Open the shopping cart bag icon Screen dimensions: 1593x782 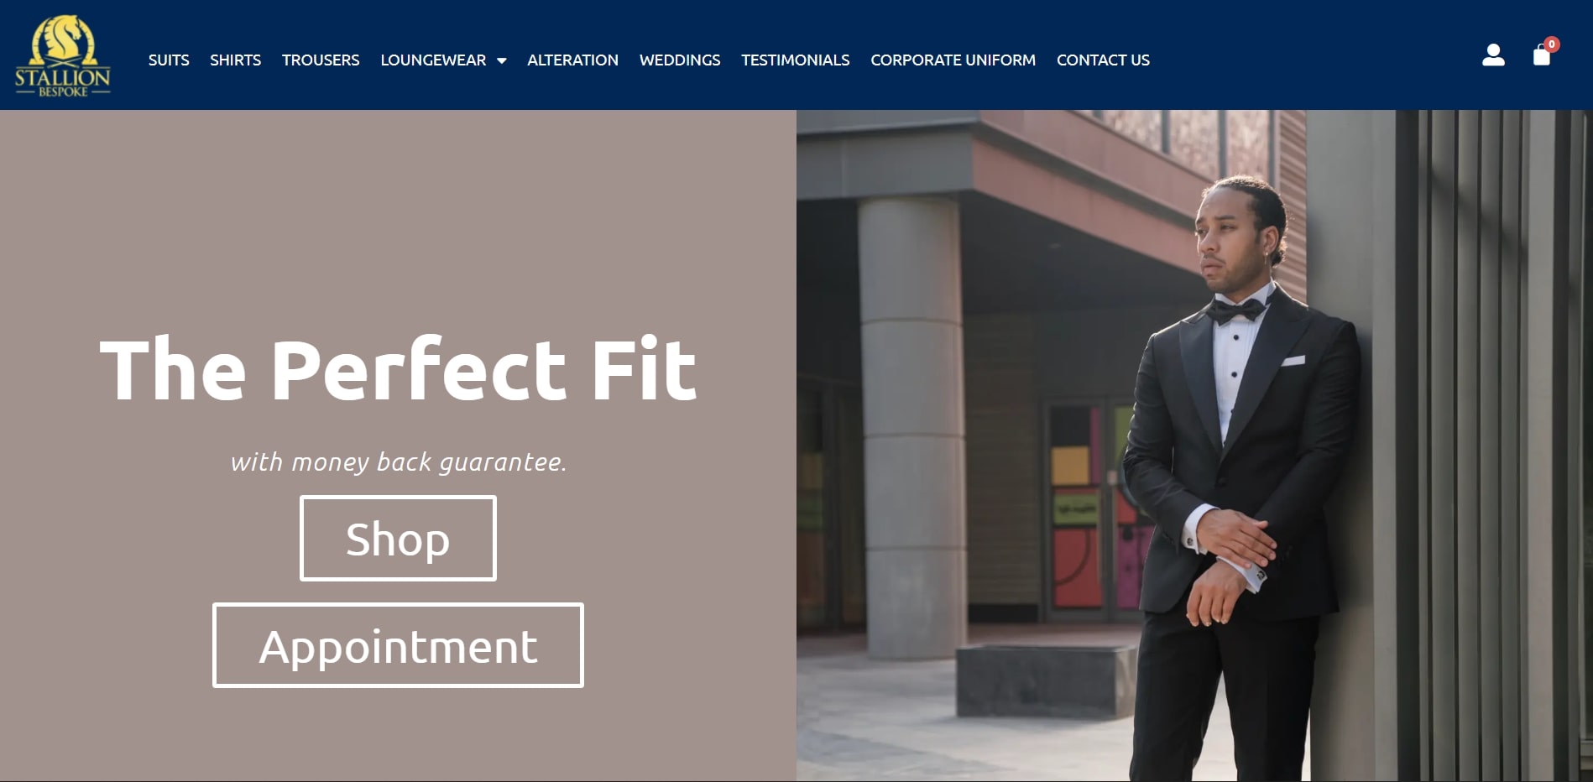1541,55
